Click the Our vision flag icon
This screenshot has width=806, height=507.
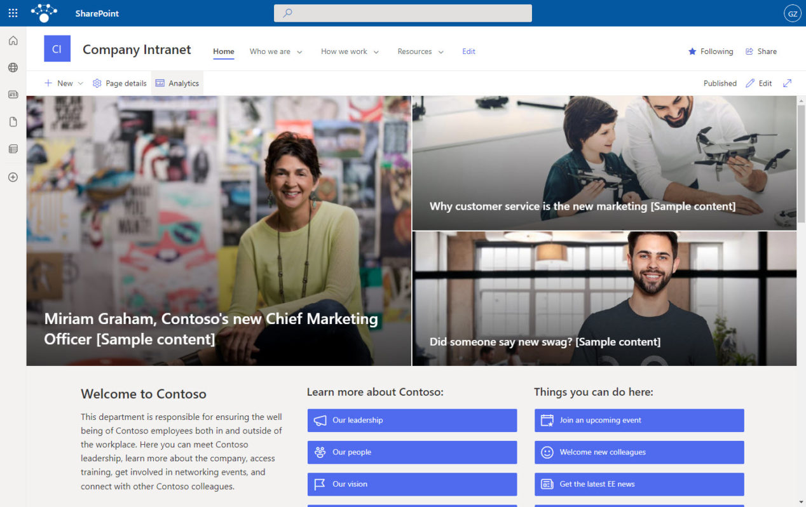click(x=320, y=484)
